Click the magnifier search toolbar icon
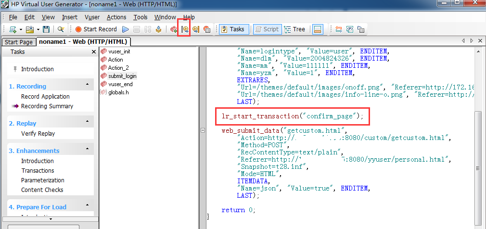Image resolution: width=486 pixels, height=229 pixels. [61, 29]
